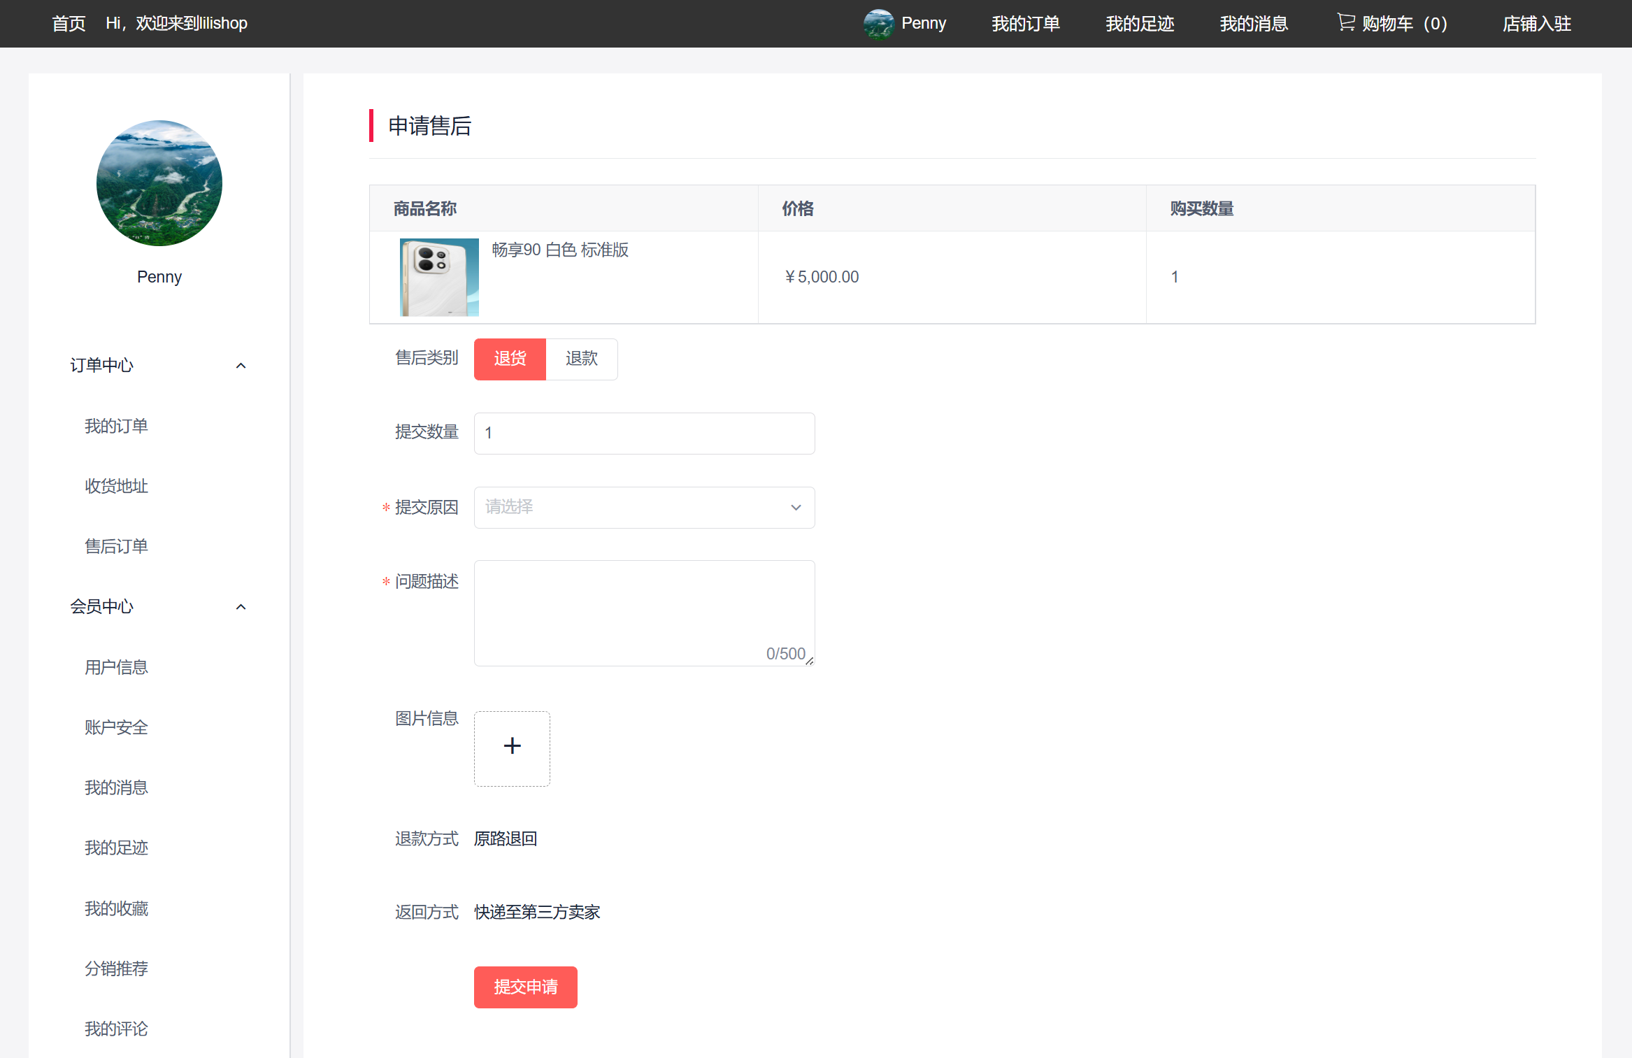1632x1058 pixels.
Task: Open 我的足迹 in top navigation
Action: (x=1140, y=24)
